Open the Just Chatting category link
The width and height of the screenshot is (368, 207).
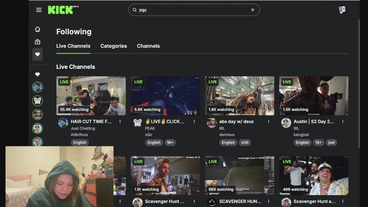tap(83, 129)
